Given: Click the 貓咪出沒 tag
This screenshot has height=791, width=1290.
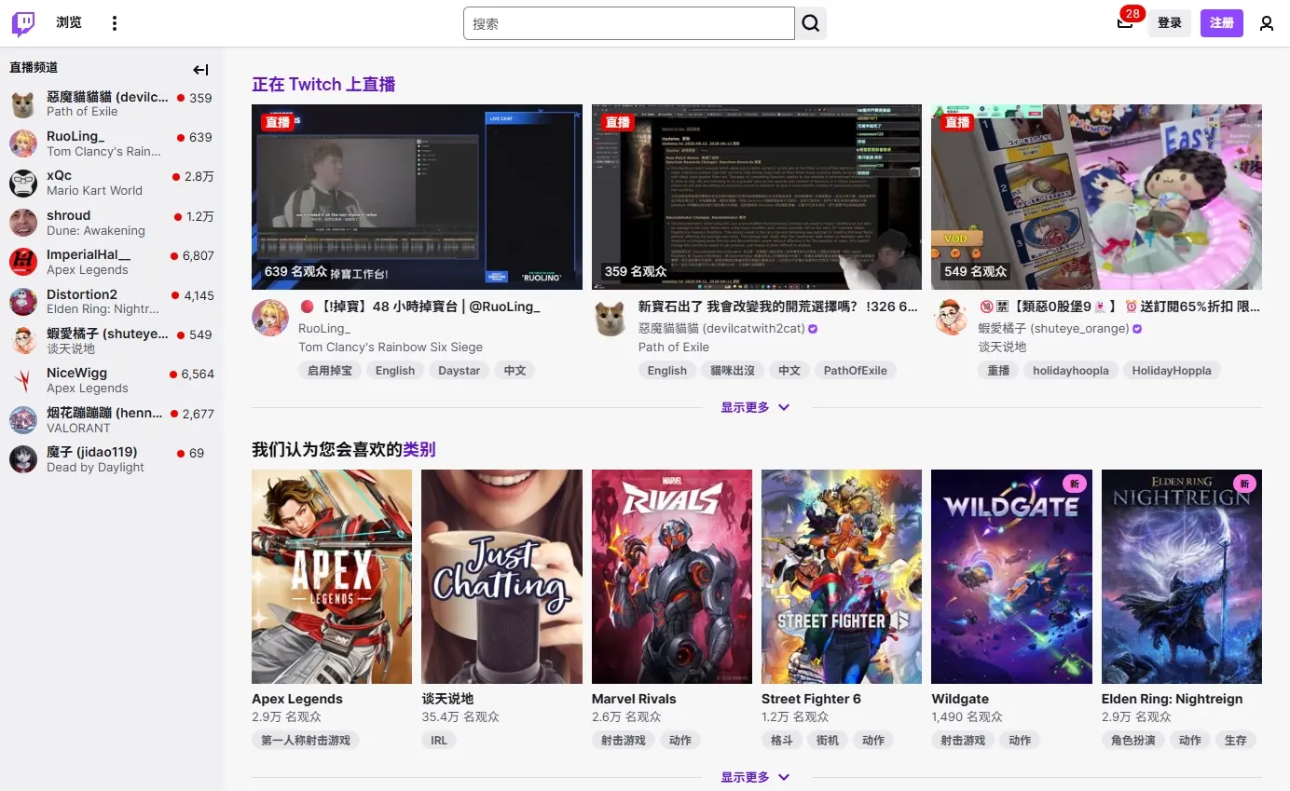Looking at the screenshot, I should [x=733, y=370].
